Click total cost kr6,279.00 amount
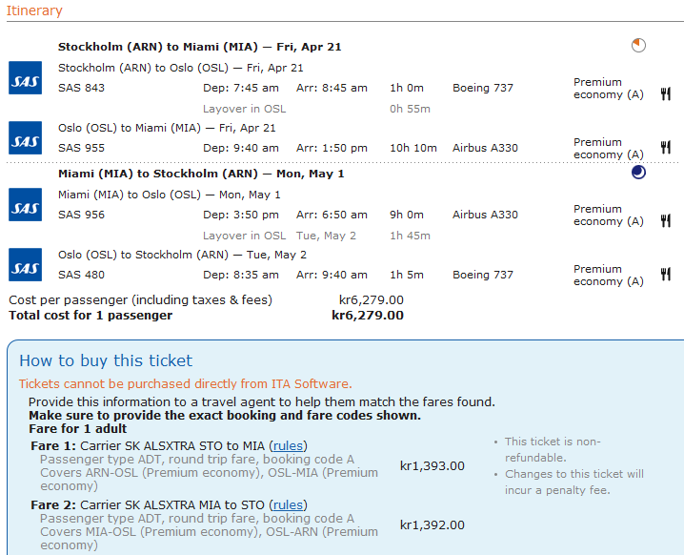 pos(367,315)
